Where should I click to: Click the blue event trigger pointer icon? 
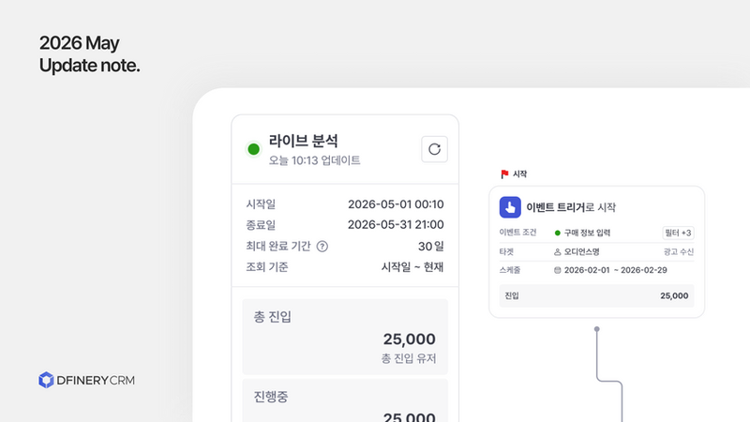[x=510, y=207]
